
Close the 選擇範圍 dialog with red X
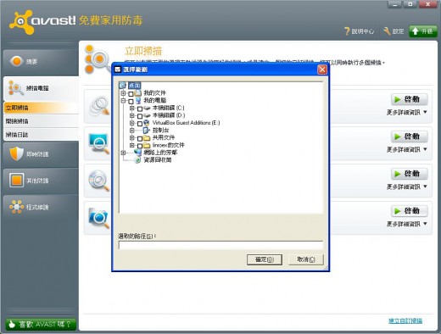pos(322,70)
